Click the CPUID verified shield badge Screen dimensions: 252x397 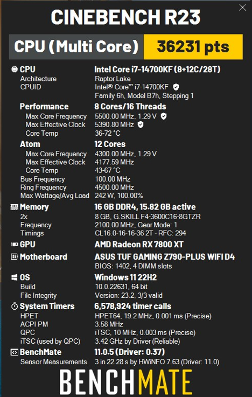(x=176, y=87)
